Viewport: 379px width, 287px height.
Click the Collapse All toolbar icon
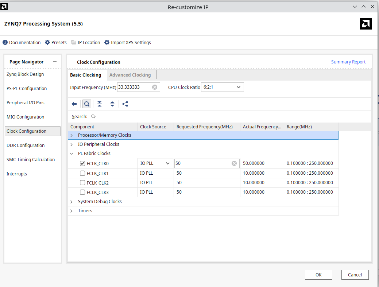[100, 104]
